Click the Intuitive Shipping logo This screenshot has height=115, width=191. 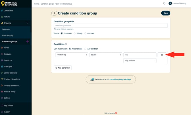coord(9,4)
